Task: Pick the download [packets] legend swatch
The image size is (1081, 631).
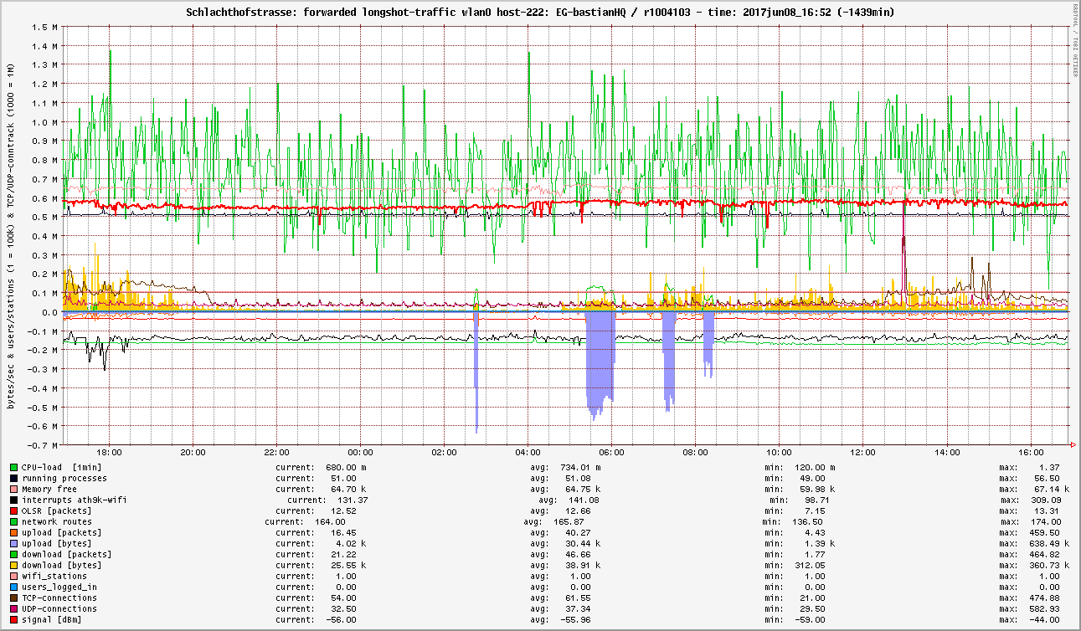Action: point(13,554)
